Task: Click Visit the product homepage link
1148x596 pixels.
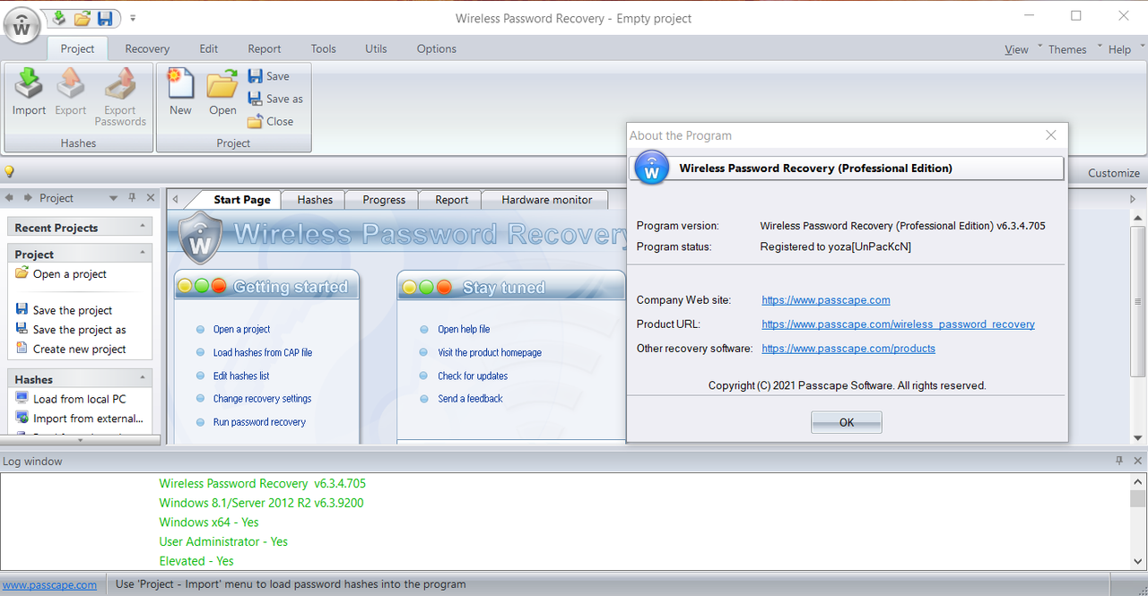Action: (490, 352)
